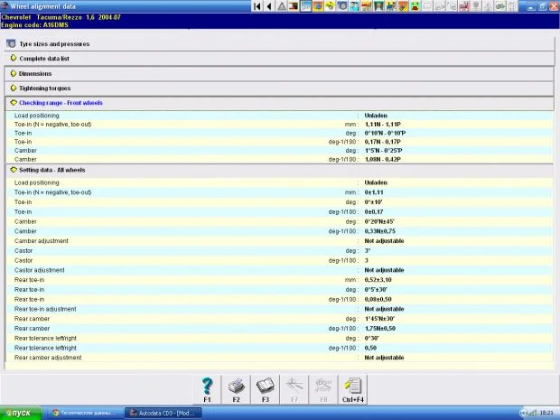Click the Ctrl+F4 notes icon

tap(352, 388)
